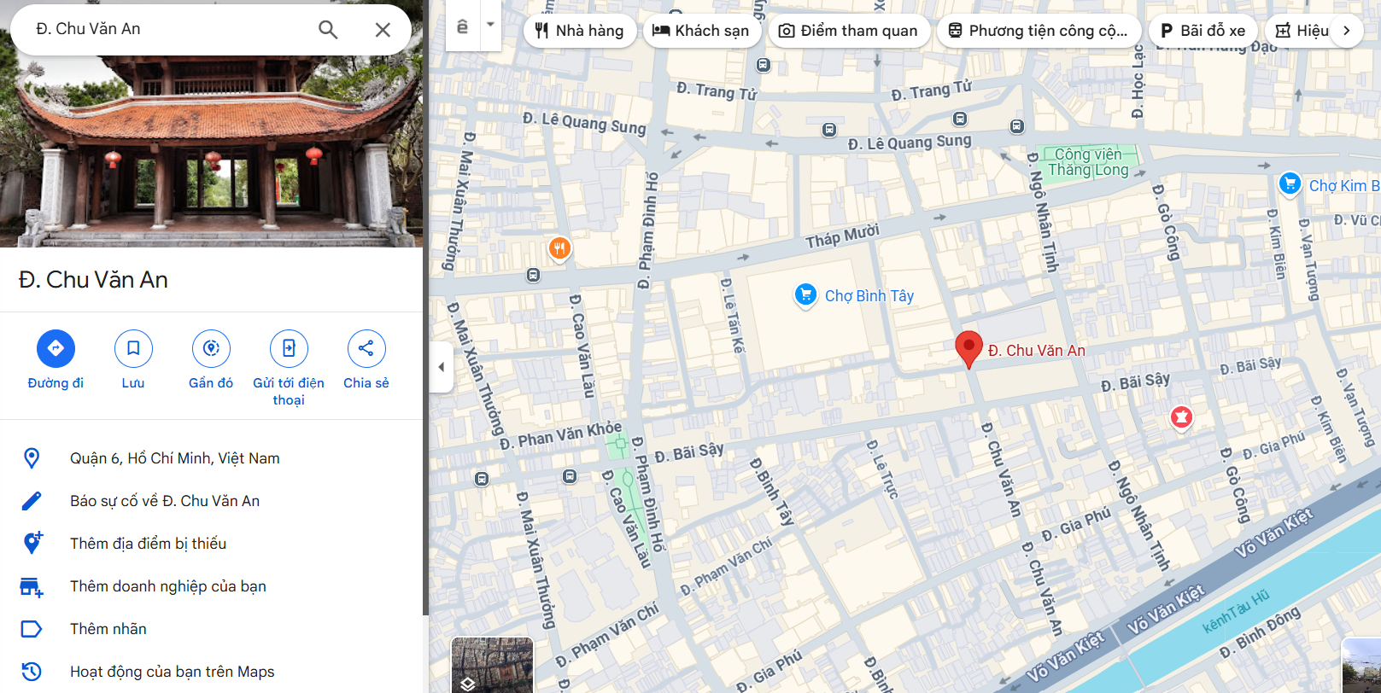
Task: Open the layers thumbnail at map bottom-left
Action: pyautogui.click(x=492, y=665)
